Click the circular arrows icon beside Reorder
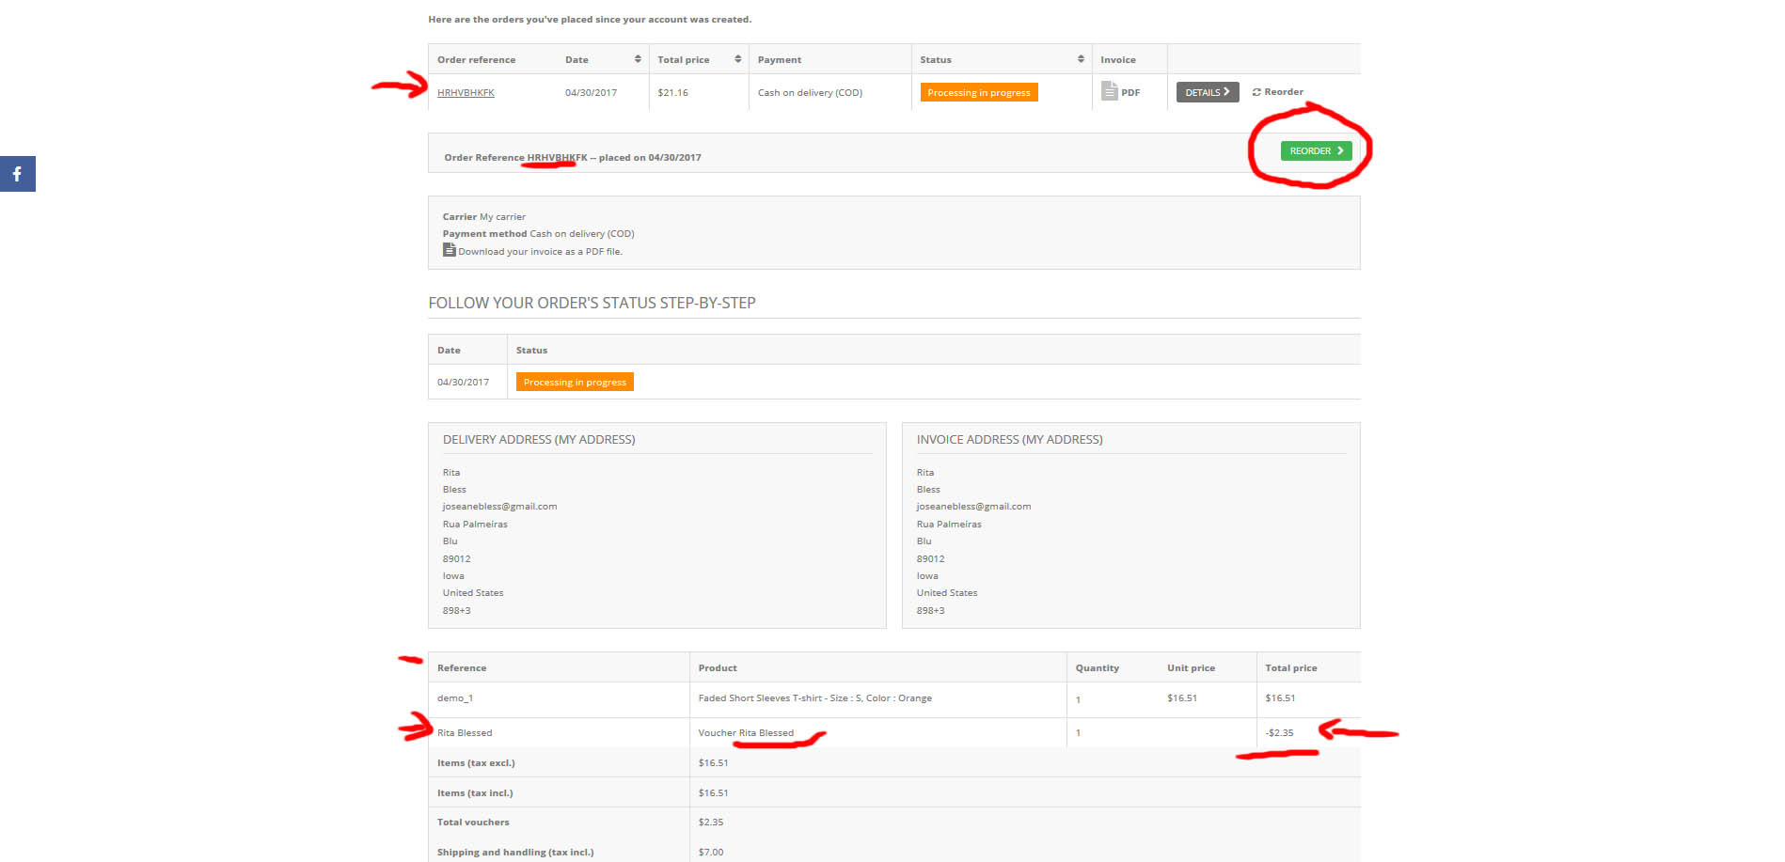This screenshot has height=862, width=1785. point(1256,92)
